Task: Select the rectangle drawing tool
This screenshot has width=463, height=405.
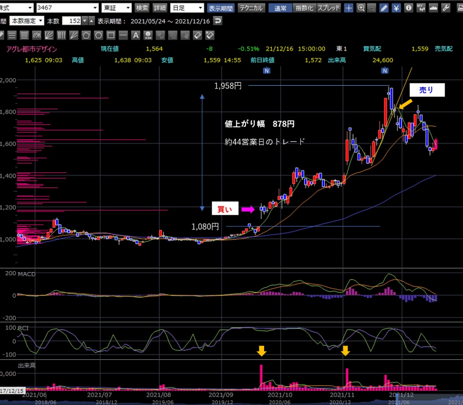Action: click(111, 35)
